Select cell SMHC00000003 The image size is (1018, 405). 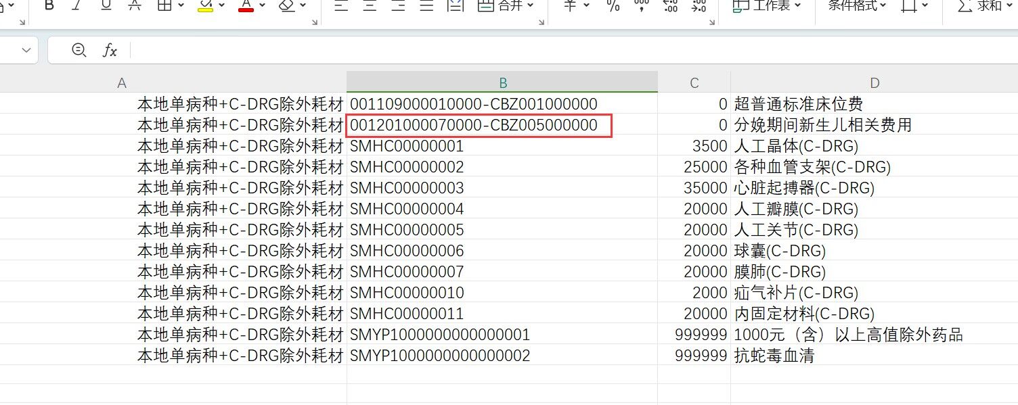(x=502, y=188)
